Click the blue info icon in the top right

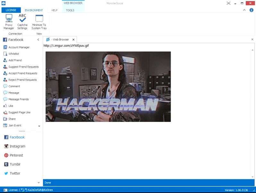coord(252,10)
